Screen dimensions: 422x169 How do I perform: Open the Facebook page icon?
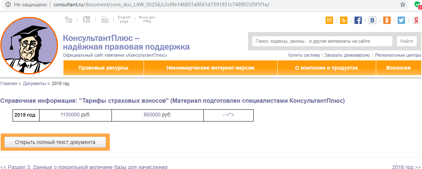358,20
